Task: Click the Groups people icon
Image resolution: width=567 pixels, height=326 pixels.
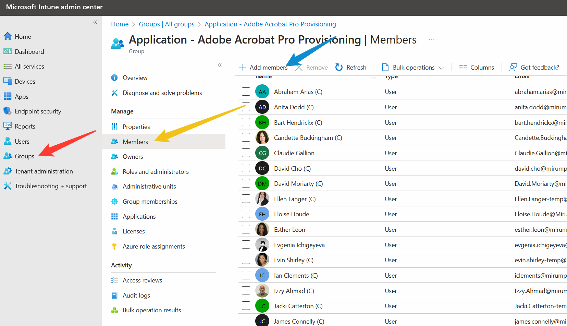Action: [x=8, y=156]
